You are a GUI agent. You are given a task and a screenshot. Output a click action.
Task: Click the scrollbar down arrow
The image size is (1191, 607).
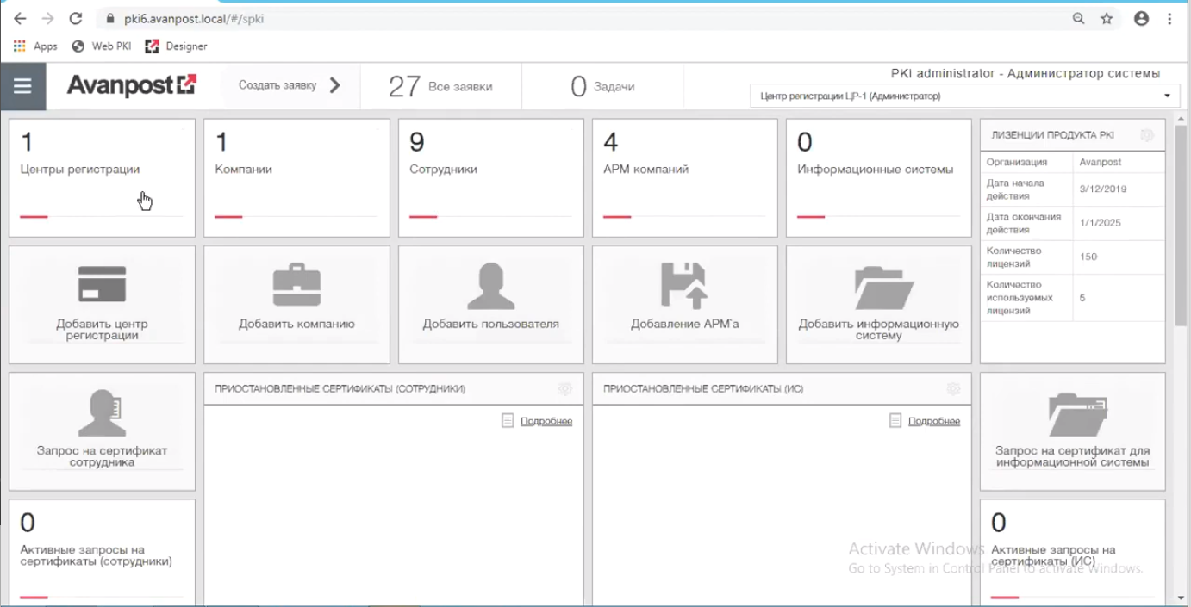point(1181,598)
